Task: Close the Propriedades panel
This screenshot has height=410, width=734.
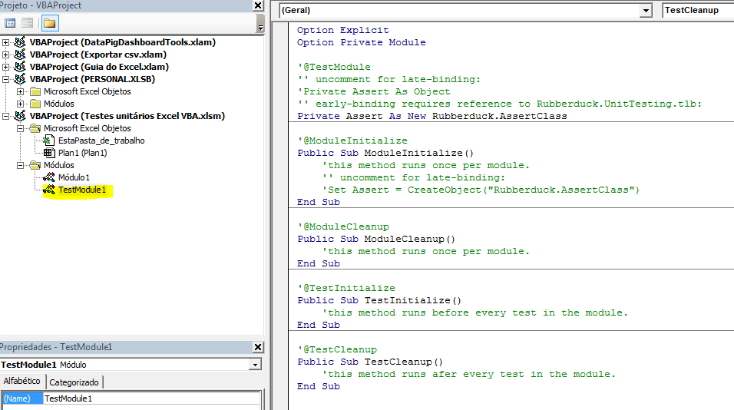Action: (258, 347)
